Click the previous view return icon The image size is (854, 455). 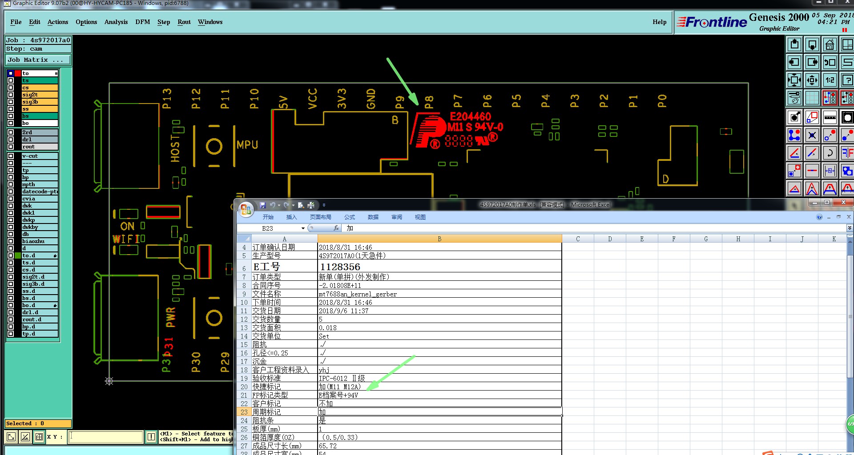830,62
